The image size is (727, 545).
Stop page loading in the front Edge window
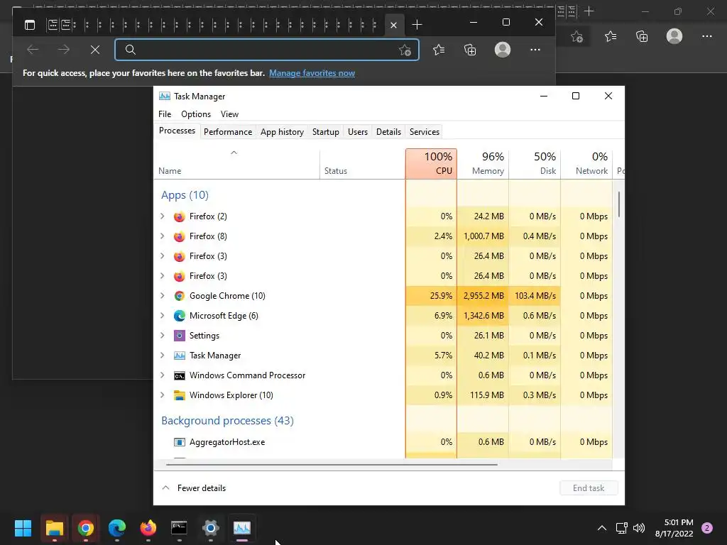click(95, 50)
